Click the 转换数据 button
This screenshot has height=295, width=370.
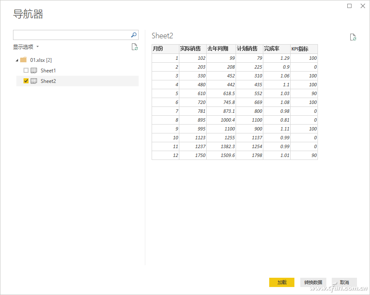point(313,282)
